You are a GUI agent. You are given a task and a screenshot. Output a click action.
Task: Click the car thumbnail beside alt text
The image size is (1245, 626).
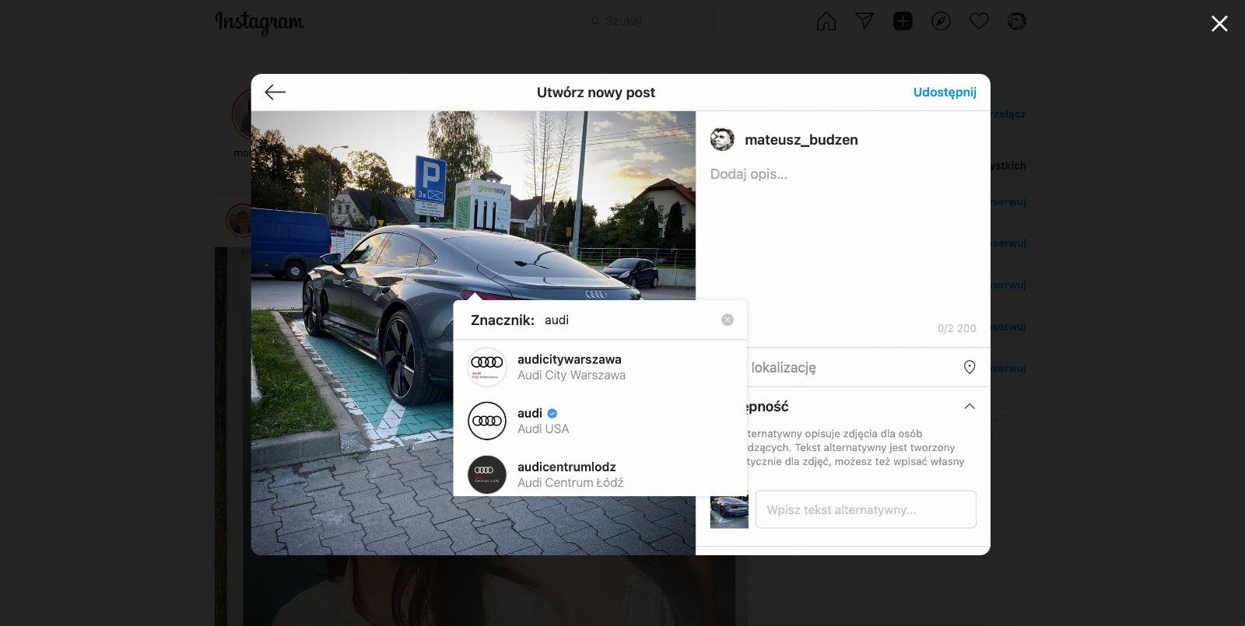[729, 512]
